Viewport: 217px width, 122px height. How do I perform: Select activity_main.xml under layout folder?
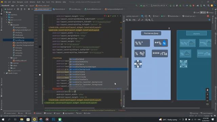click(x=20, y=60)
